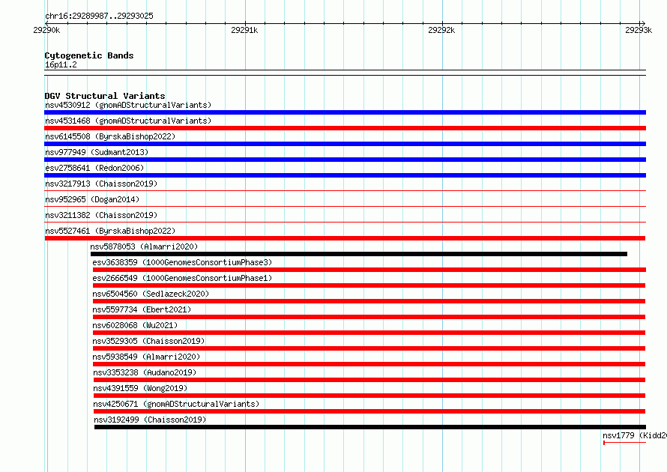Click thin red line under nsv3211382
667x472 pixels.
[x=345, y=222]
